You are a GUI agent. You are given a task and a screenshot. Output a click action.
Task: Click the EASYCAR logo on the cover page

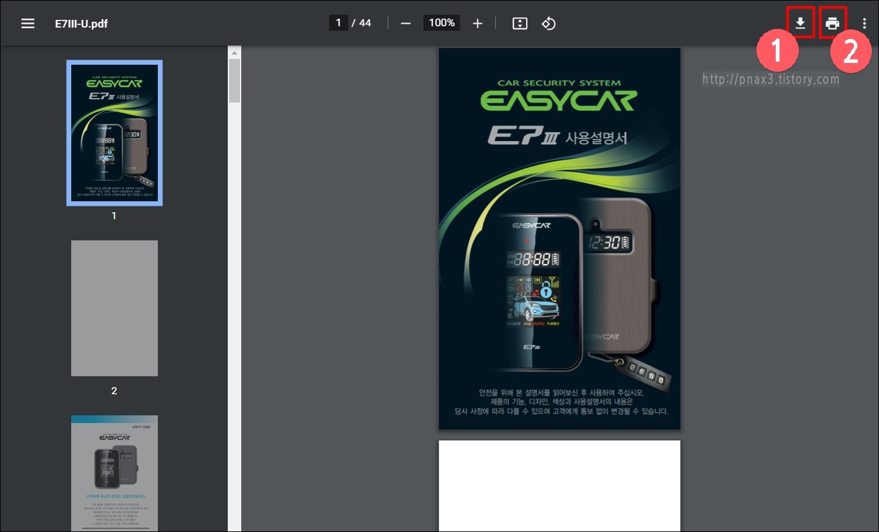[x=559, y=101]
